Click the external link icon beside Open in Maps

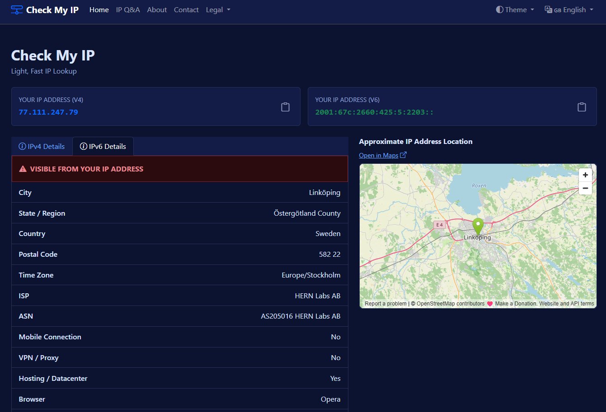[x=404, y=155]
